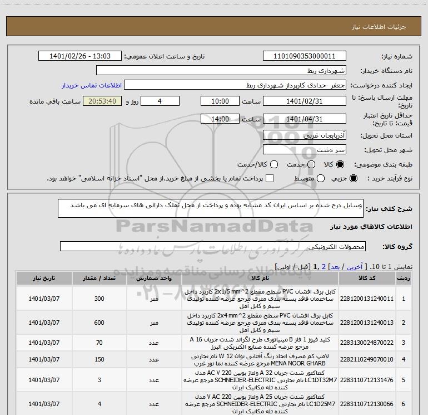Open page 2 of the items list

(324, 267)
